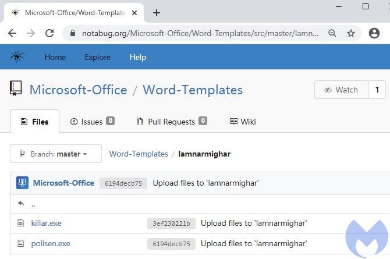This screenshot has width=390, height=259.
Task: Open the Pull Requests tab
Action: [171, 122]
